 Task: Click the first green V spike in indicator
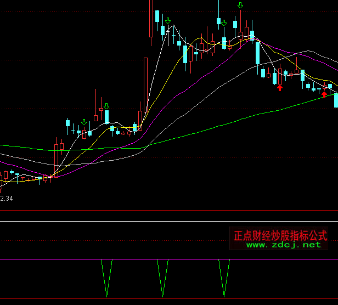click(x=106, y=280)
